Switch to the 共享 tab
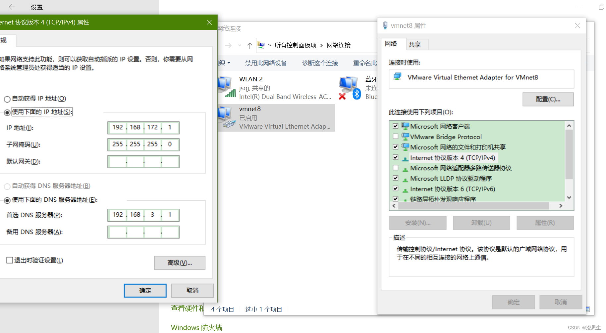 [415, 44]
